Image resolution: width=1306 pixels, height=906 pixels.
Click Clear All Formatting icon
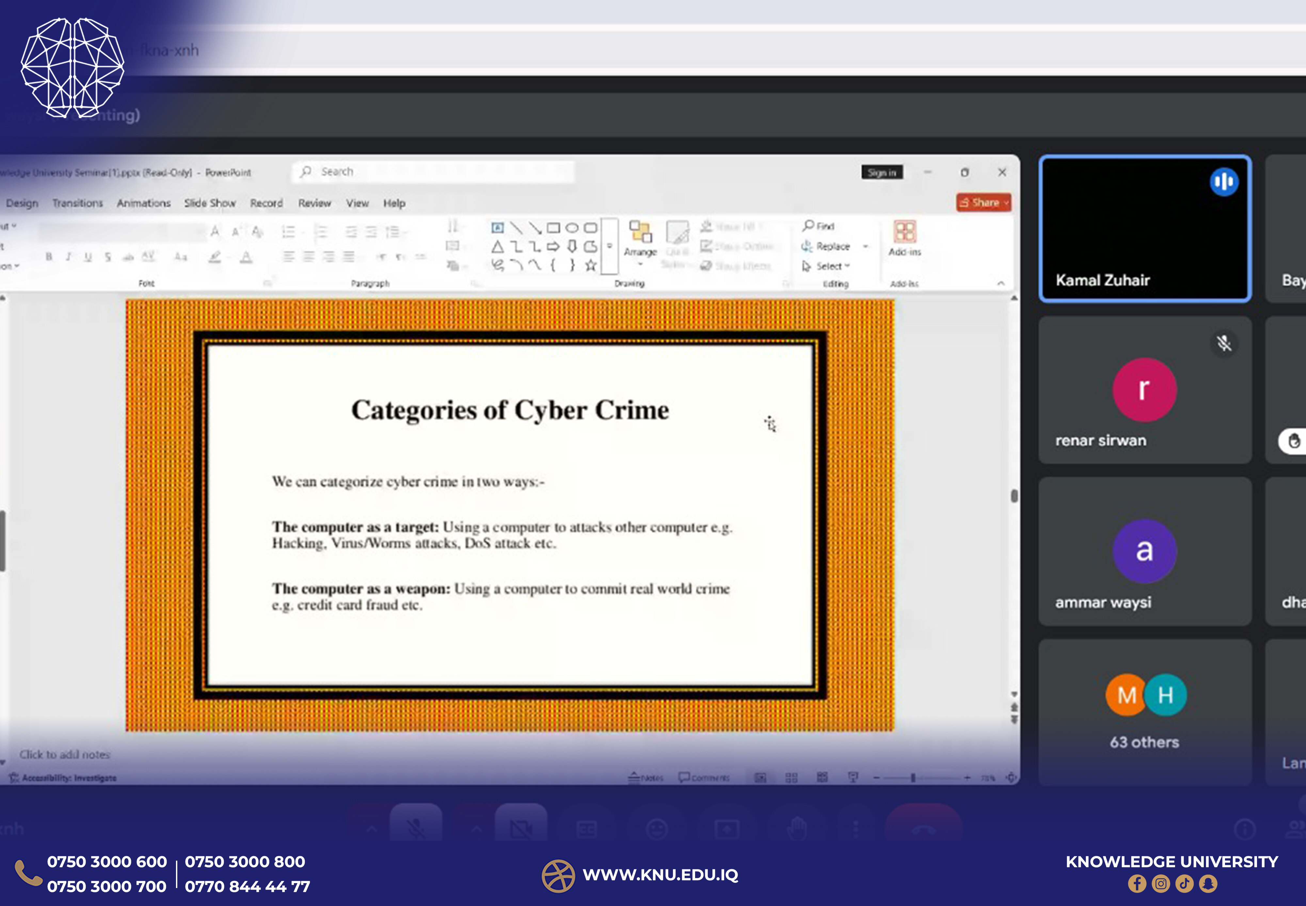257,231
